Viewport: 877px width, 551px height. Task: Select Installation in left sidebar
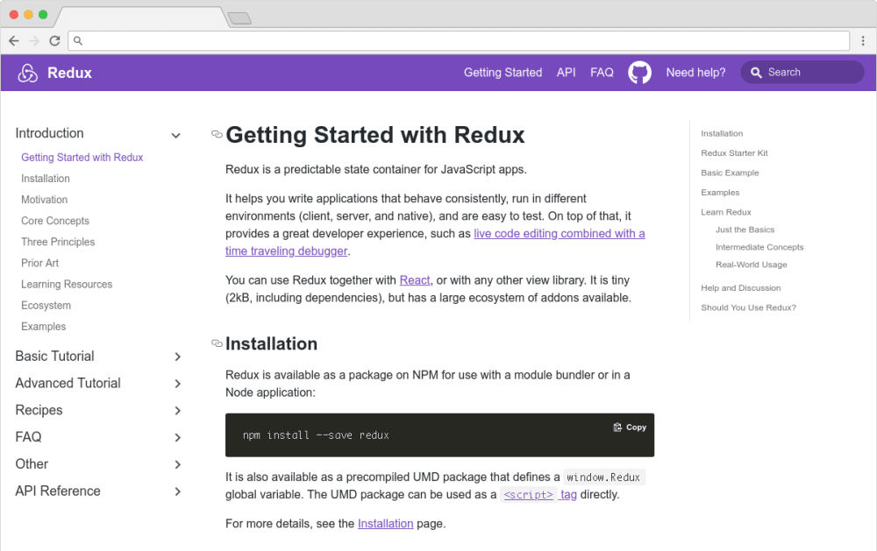pyautogui.click(x=46, y=179)
